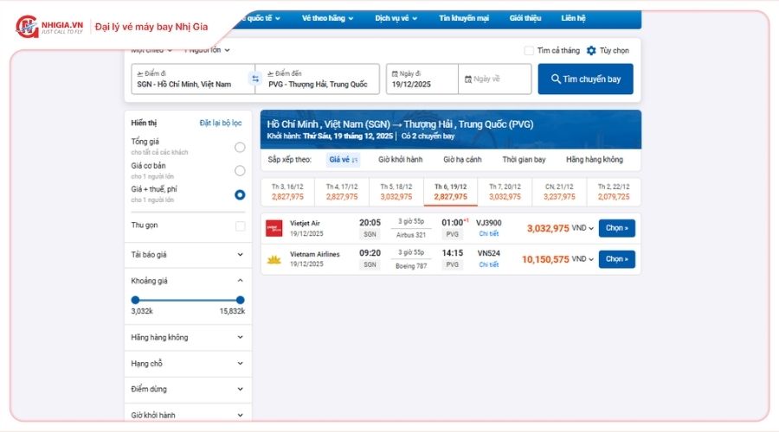Click the Điểm đến PVG destination field

(x=318, y=79)
